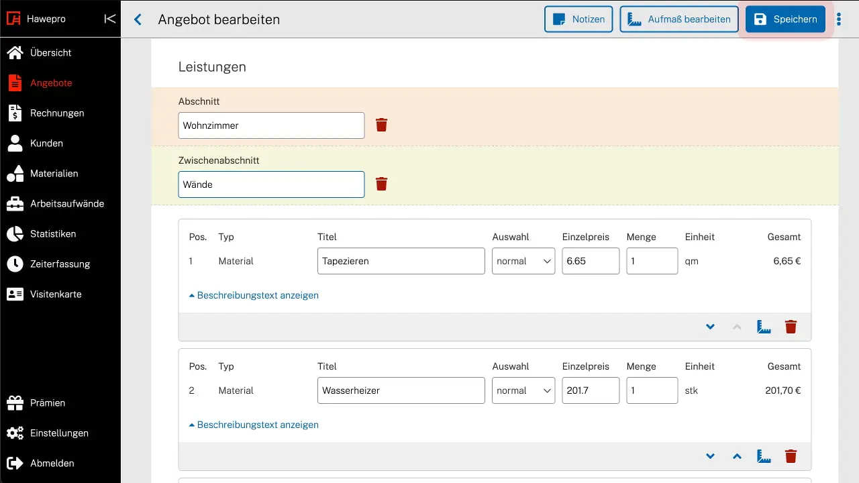Open measurement icon for Wasserheizer position
The width and height of the screenshot is (859, 483).
coord(764,456)
